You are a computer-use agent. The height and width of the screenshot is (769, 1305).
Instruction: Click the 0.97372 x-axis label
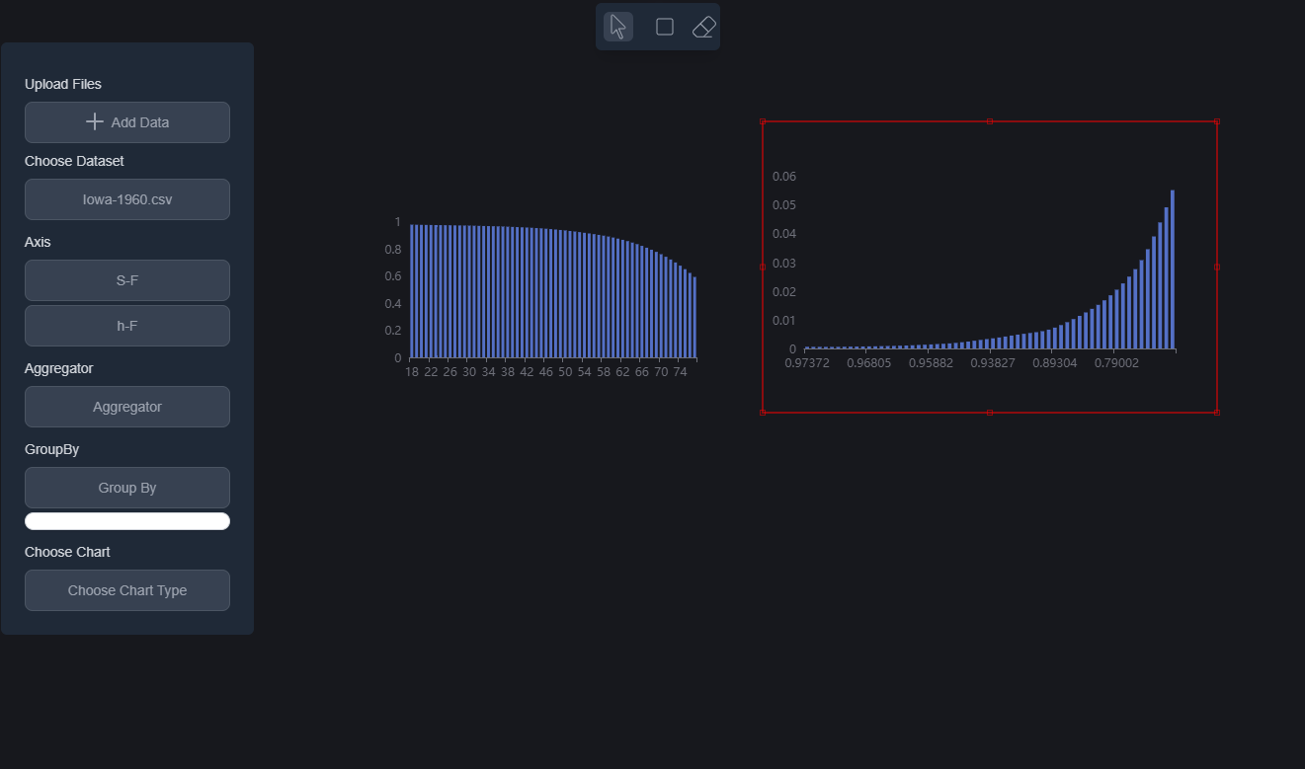807,363
